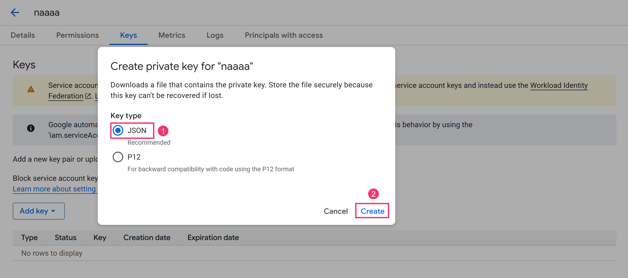The image size is (628, 278).
Task: Click the Creation date column header
Action: pos(147,237)
